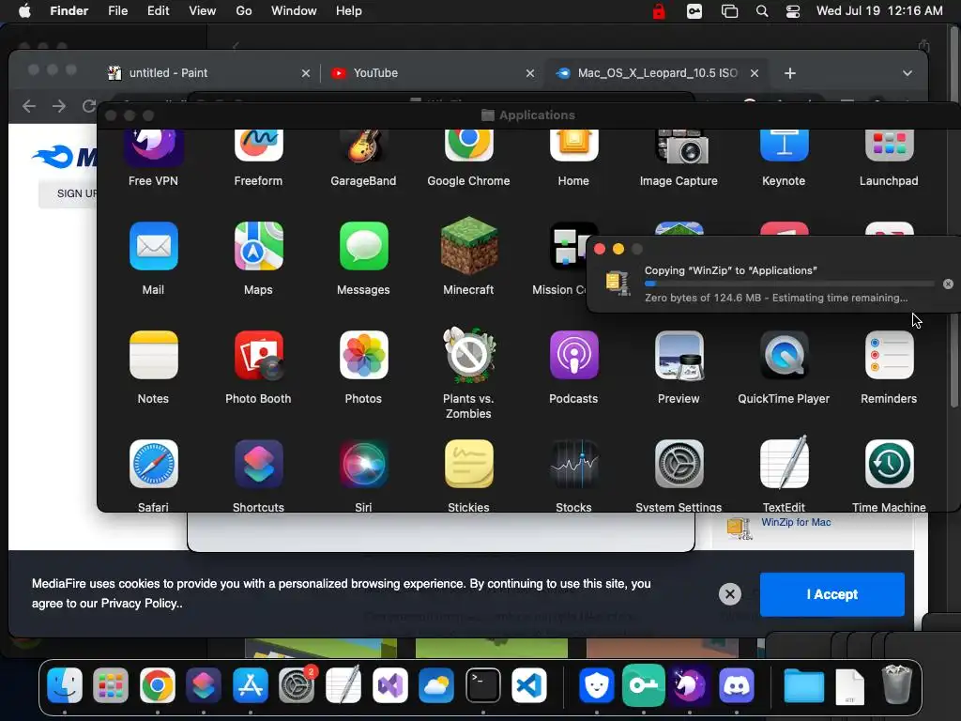Open Bitwarden shield icon in the Dock
This screenshot has height=721, width=961.
[596, 684]
